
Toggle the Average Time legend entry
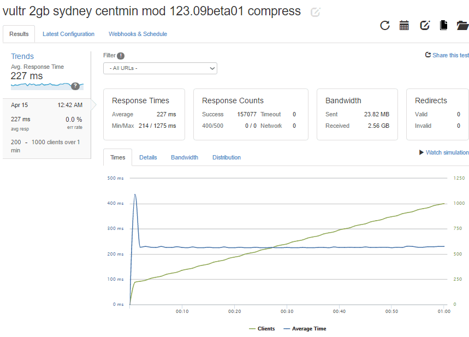pos(305,329)
